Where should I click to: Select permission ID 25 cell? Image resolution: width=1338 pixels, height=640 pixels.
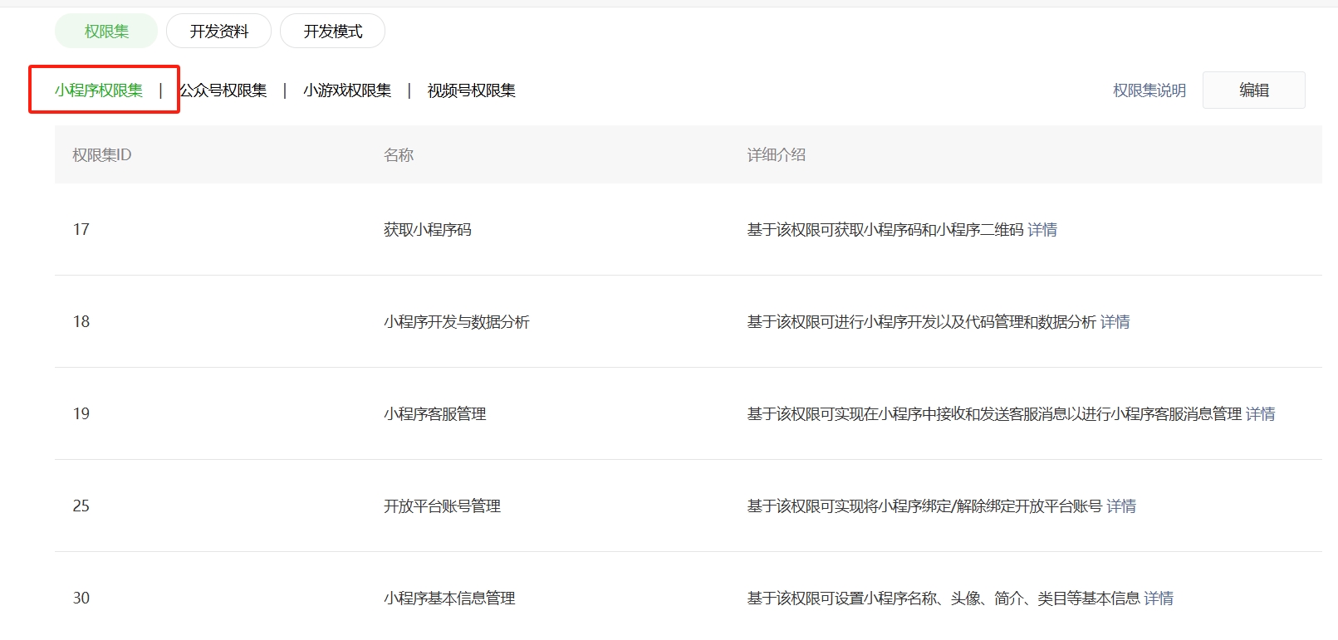[x=81, y=506]
